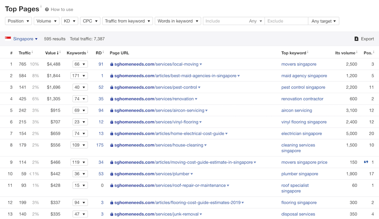
Task: Open the Traffic from keyword filter
Action: coord(127,21)
